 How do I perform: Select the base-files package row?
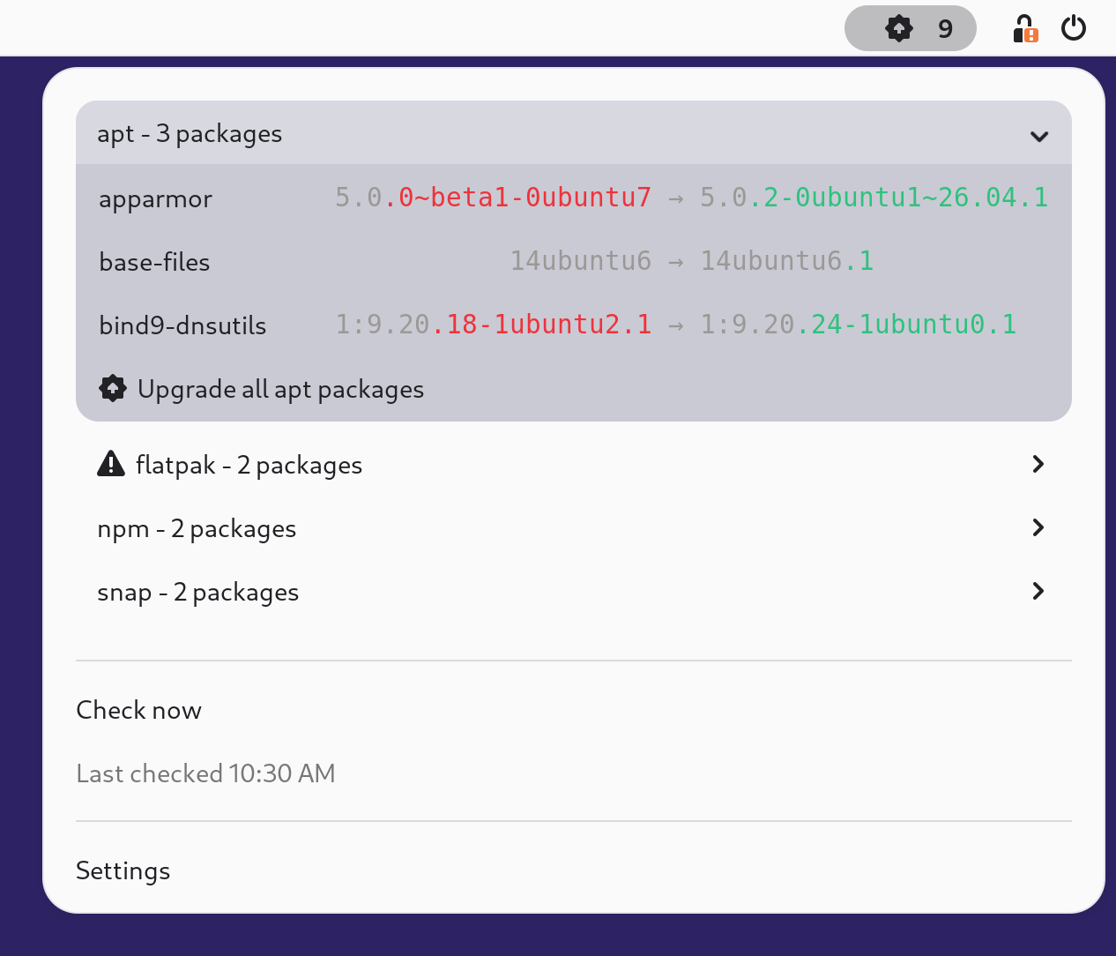point(574,261)
